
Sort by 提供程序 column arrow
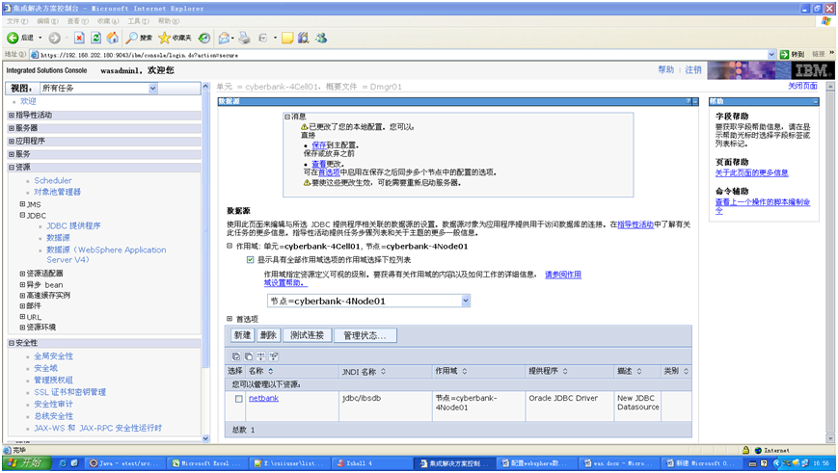tap(565, 371)
